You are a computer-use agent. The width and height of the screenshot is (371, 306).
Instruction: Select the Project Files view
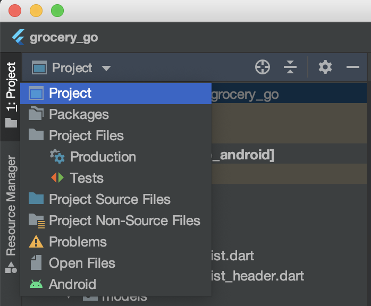[x=86, y=135]
